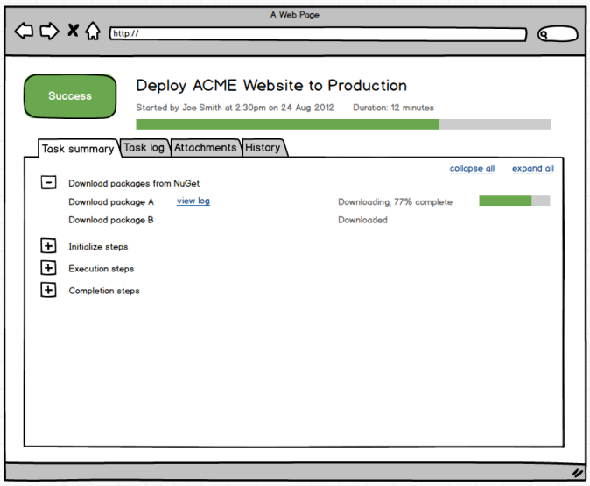The width and height of the screenshot is (590, 486).
Task: Expand the Completion steps section
Action: pos(49,290)
